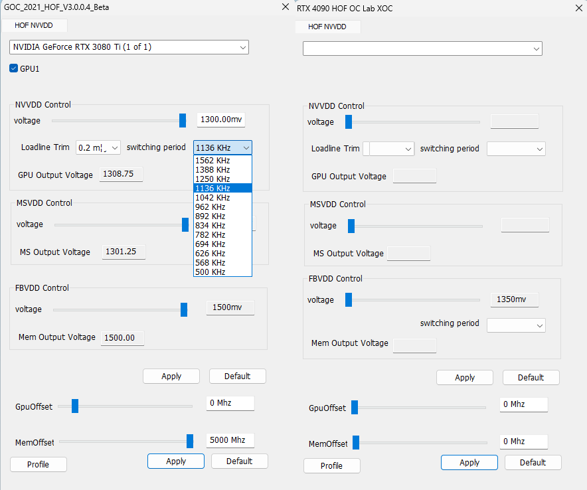The height and width of the screenshot is (490, 587).
Task: Click the left Profile button
Action: (x=38, y=464)
